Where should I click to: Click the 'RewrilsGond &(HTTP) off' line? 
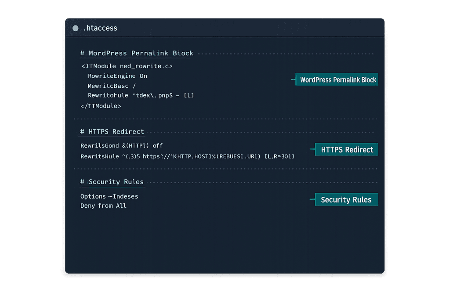click(122, 146)
